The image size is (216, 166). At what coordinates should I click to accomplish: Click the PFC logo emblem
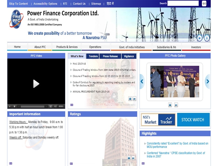click(x=16, y=18)
